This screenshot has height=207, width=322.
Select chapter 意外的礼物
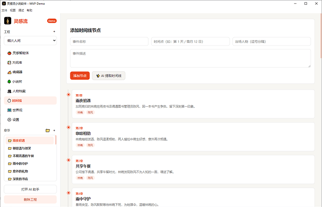(29, 171)
